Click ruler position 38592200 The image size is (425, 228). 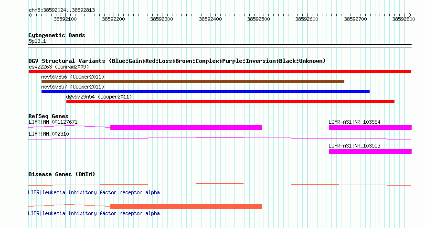pos(113,19)
